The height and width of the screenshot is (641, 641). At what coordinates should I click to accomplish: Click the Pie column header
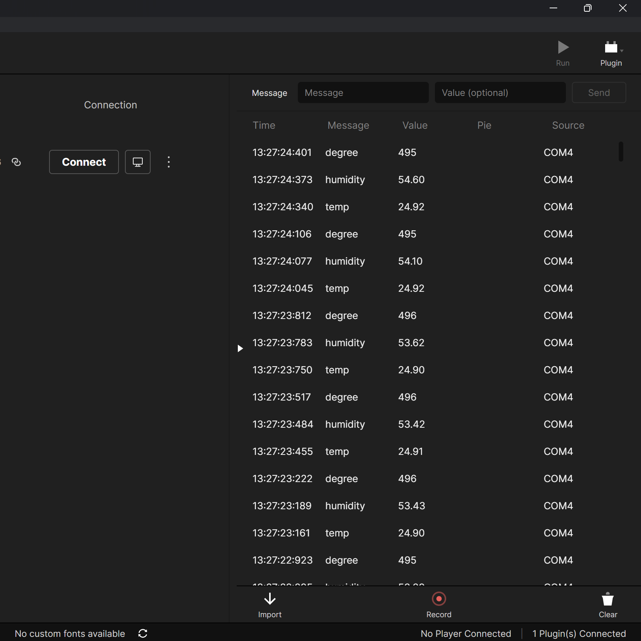pos(484,125)
